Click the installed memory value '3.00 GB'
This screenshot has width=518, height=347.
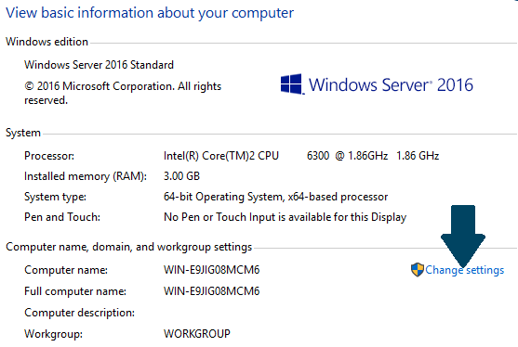tap(181, 176)
